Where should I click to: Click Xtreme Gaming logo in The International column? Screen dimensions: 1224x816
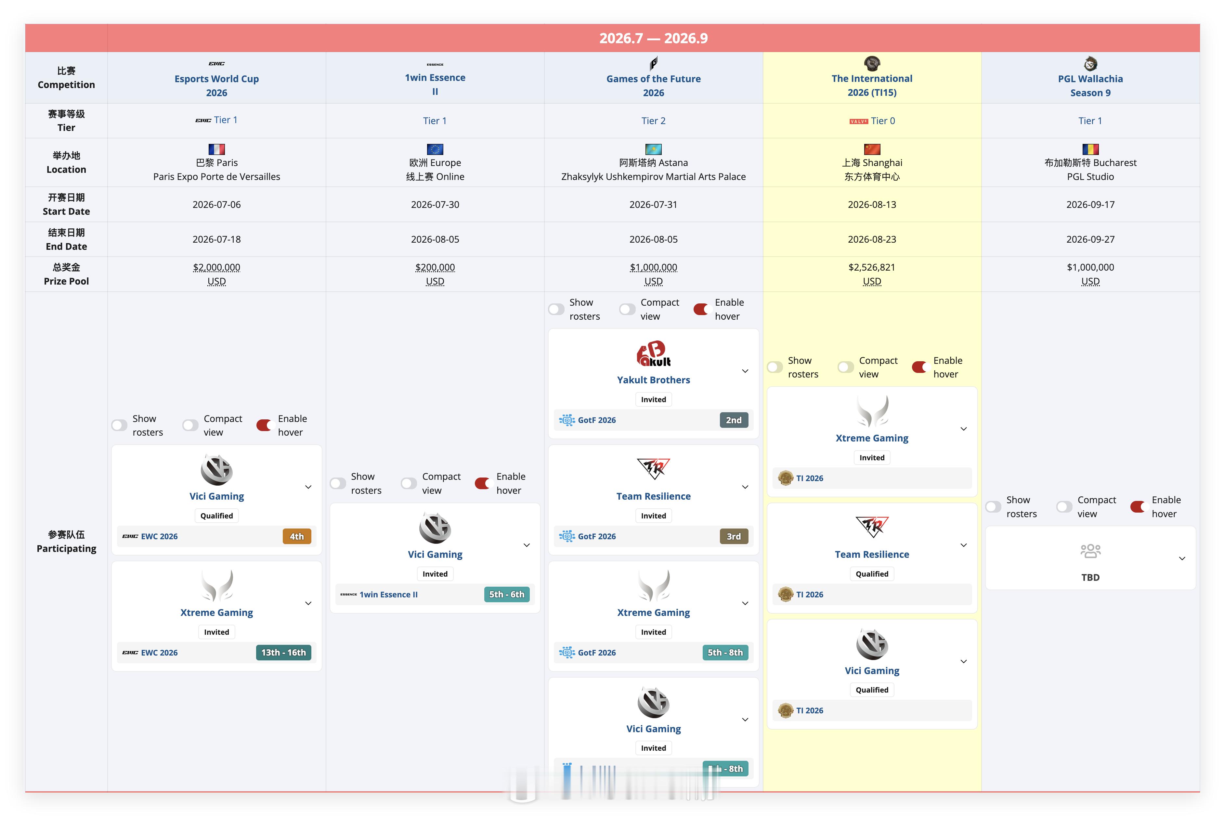click(872, 411)
